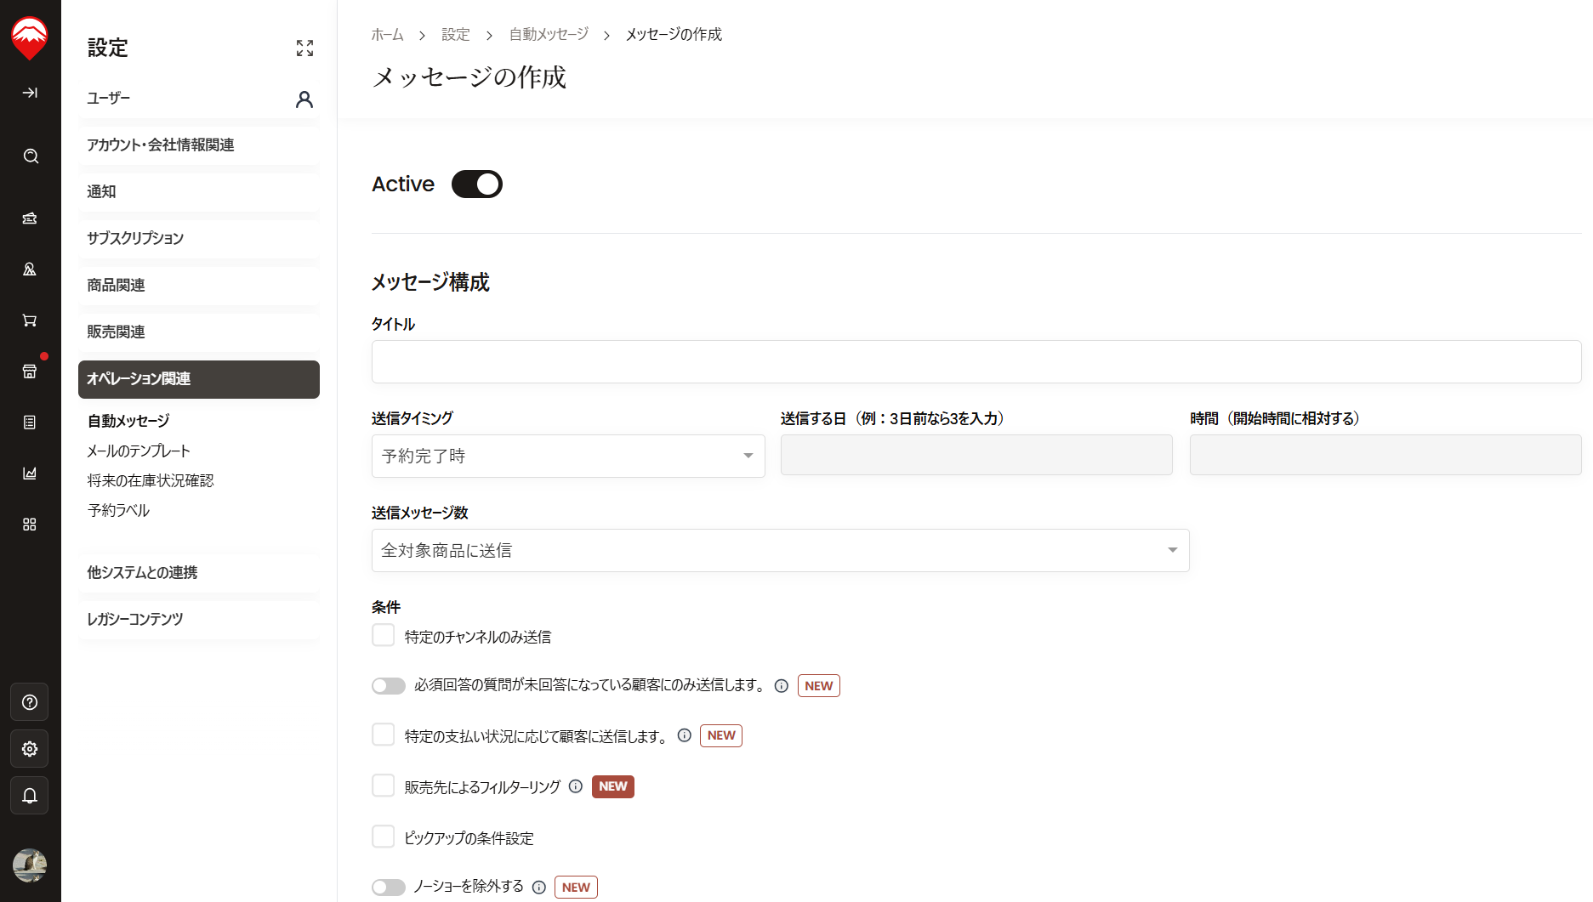Check the 特定のチャンネルのみ送信 checkbox
This screenshot has width=1593, height=902.
[x=384, y=636]
